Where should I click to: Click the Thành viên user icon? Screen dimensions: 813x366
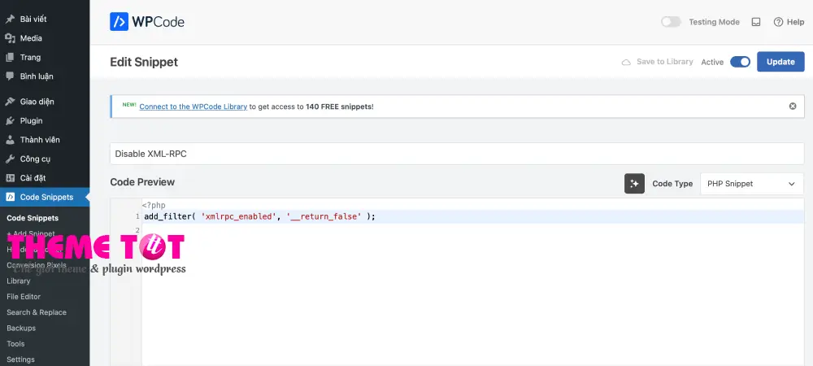coord(10,140)
